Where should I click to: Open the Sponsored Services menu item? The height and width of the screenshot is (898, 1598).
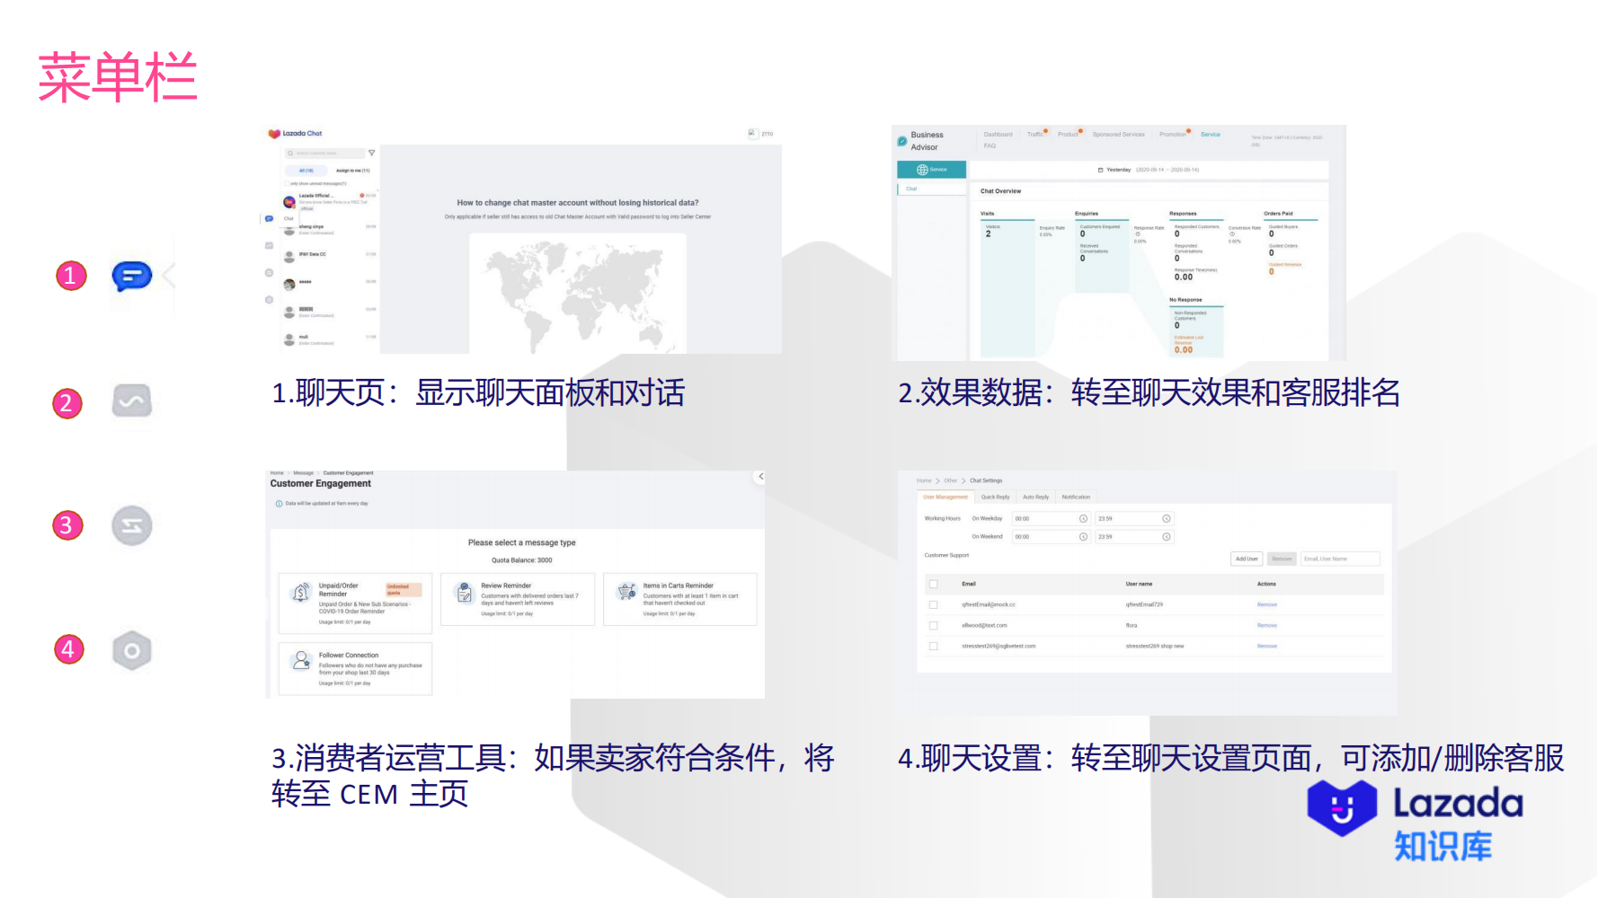(x=1118, y=135)
